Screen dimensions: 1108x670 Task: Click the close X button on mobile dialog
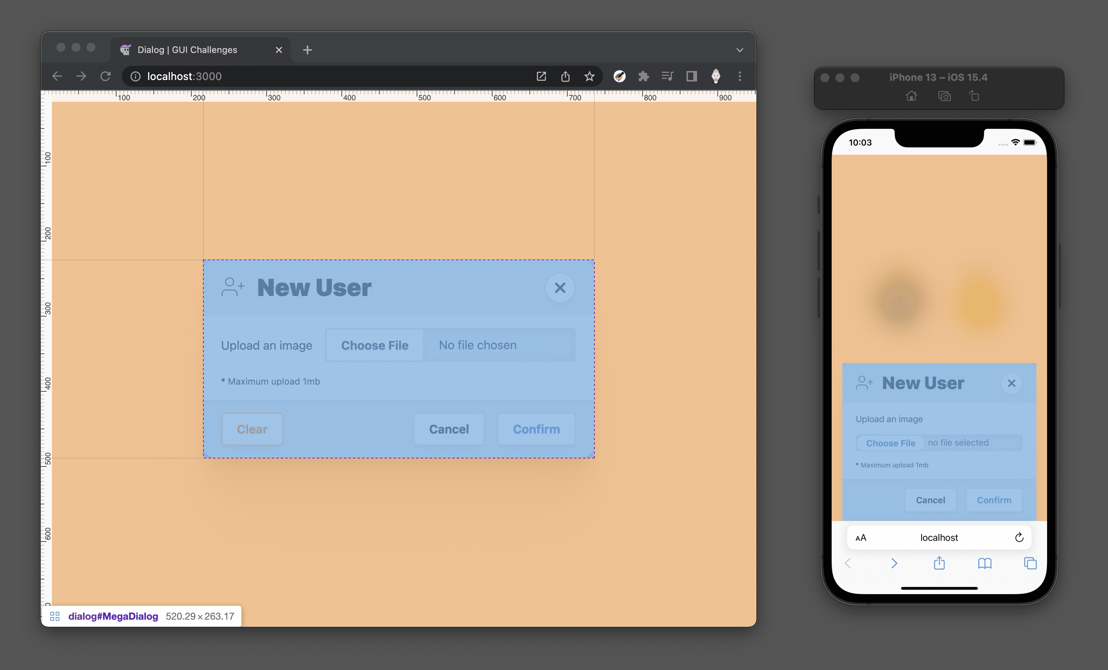click(x=1011, y=383)
